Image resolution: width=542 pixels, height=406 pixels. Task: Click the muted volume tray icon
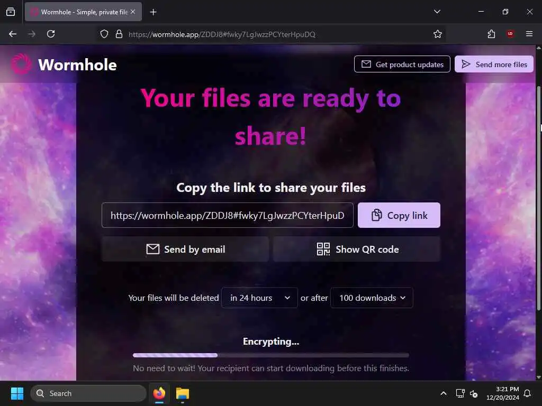[x=474, y=393]
